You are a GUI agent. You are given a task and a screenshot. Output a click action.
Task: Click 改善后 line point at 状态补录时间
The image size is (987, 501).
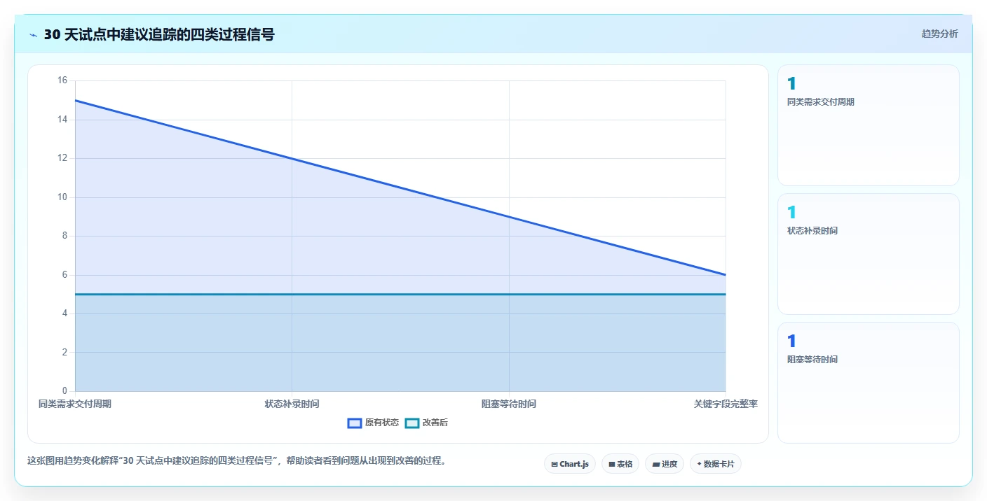coord(292,295)
